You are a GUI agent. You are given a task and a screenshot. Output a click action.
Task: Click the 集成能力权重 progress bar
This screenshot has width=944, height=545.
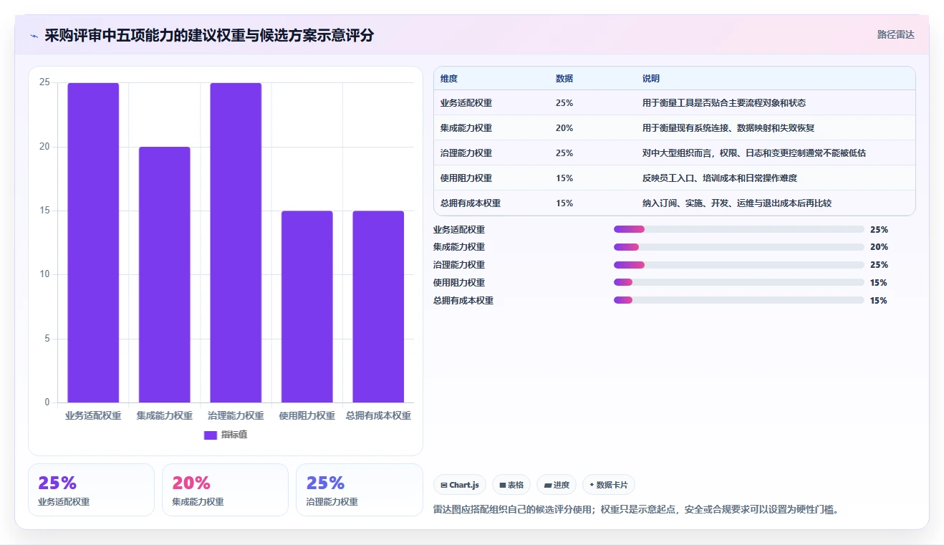[739, 247]
